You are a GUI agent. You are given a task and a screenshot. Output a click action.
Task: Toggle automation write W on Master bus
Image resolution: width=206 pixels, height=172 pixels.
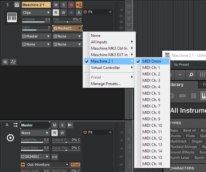click(62, 133)
